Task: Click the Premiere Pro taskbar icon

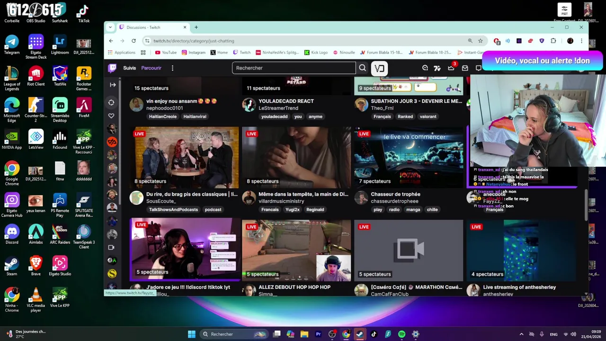Action: [x=318, y=334]
